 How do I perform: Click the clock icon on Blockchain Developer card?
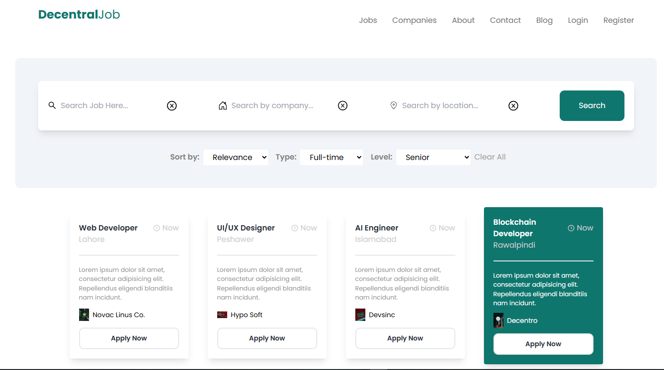tap(571, 228)
